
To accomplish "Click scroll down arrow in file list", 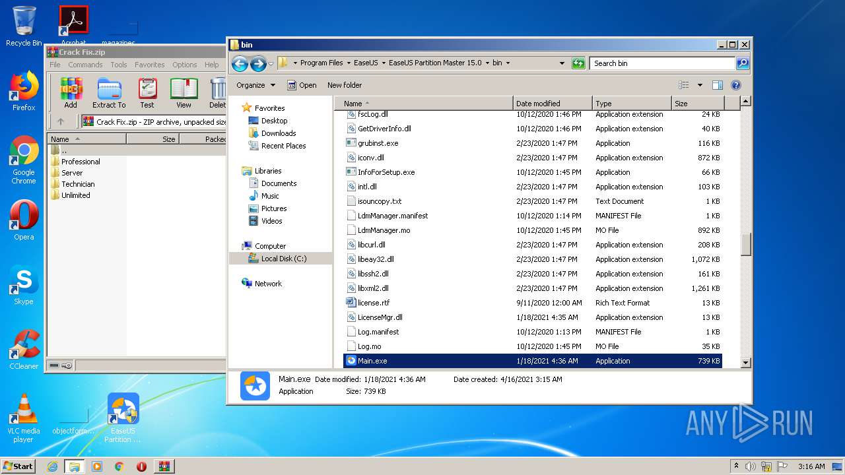I will 746,362.
